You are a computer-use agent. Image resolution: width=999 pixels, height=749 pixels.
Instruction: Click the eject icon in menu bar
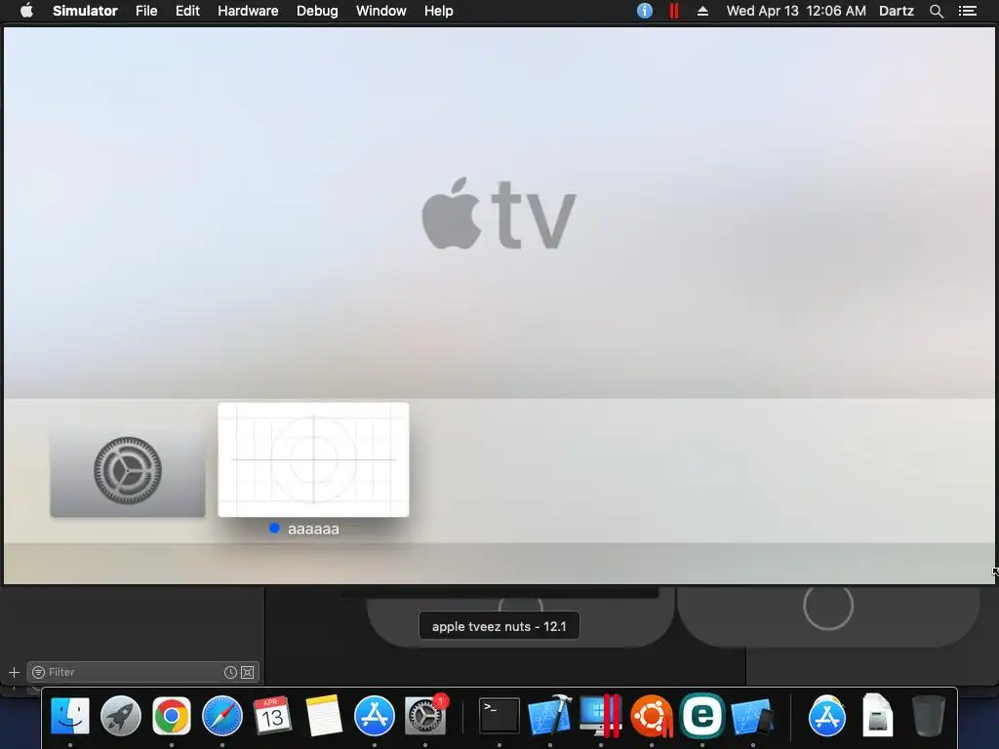[x=702, y=11]
